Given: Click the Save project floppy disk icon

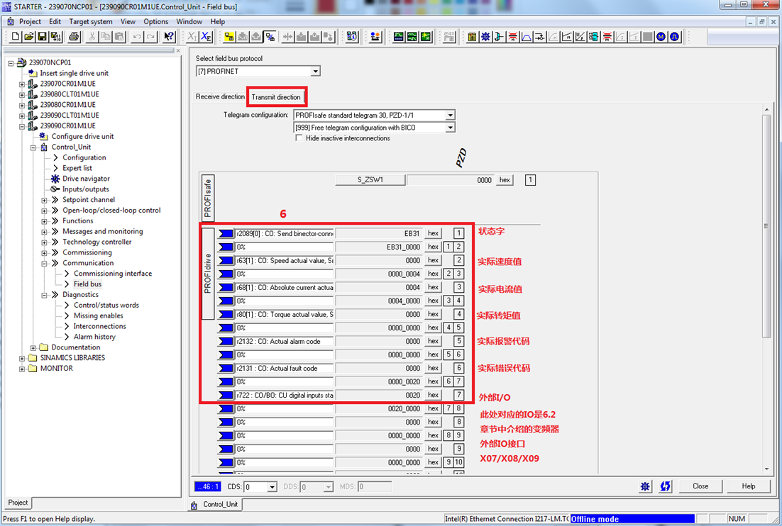Looking at the screenshot, I should [42, 37].
